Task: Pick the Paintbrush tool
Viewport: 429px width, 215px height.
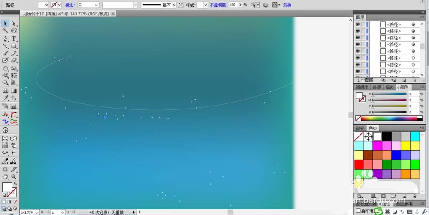Action: [x=5, y=53]
